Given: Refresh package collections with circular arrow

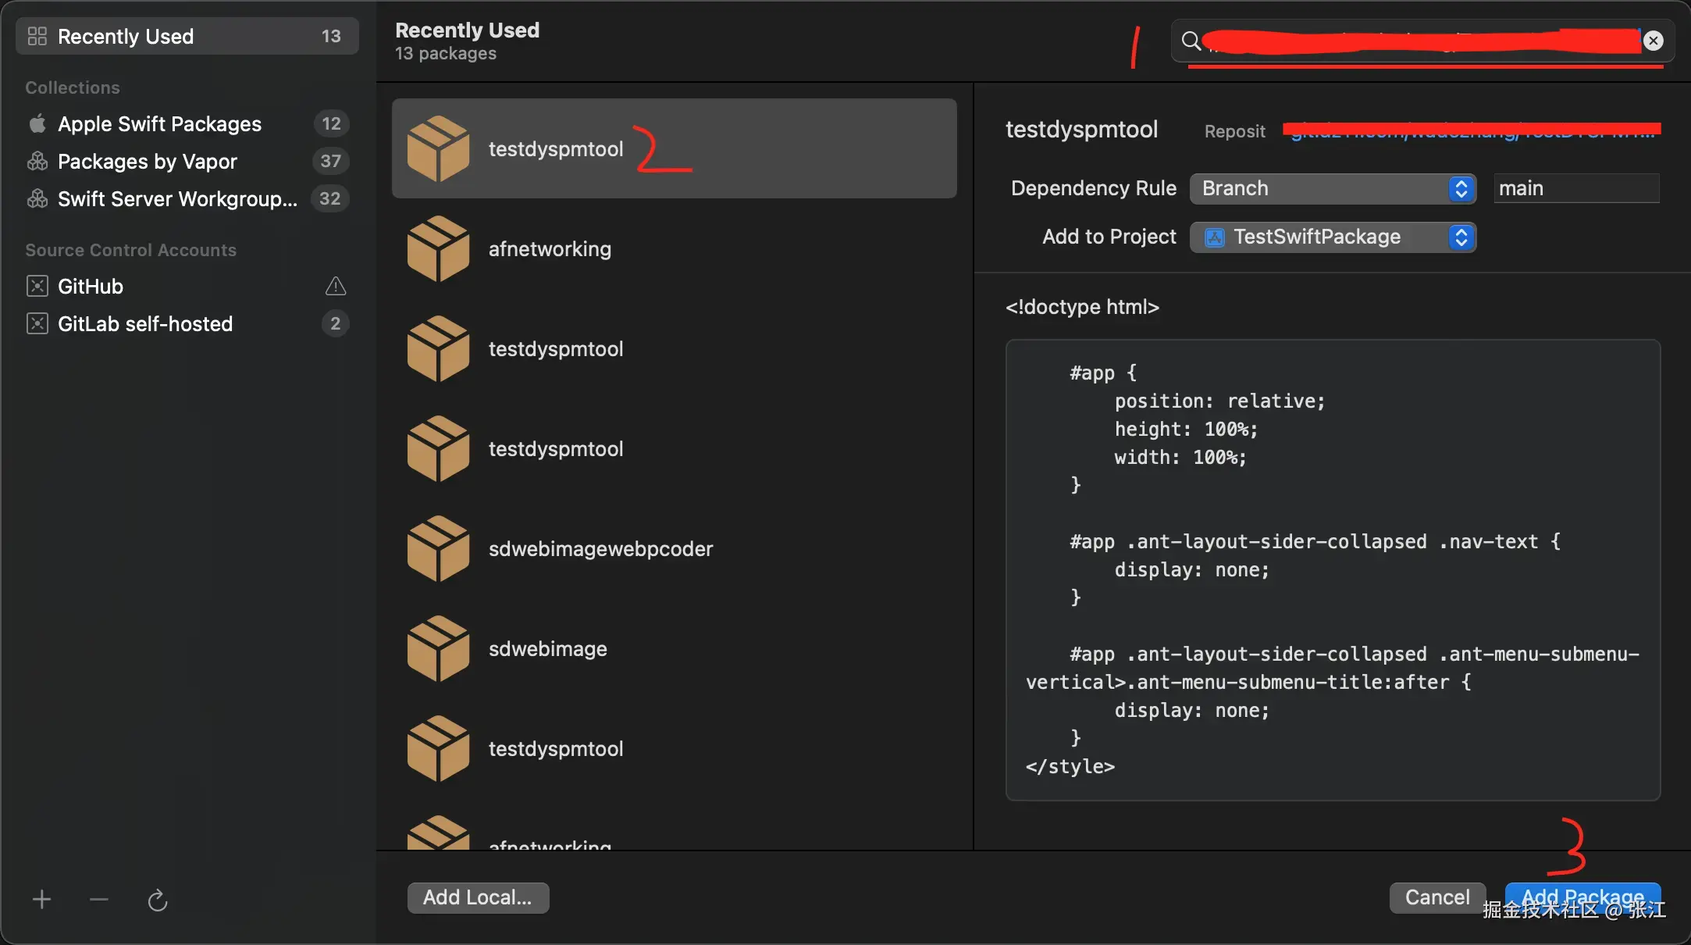Looking at the screenshot, I should tap(158, 900).
